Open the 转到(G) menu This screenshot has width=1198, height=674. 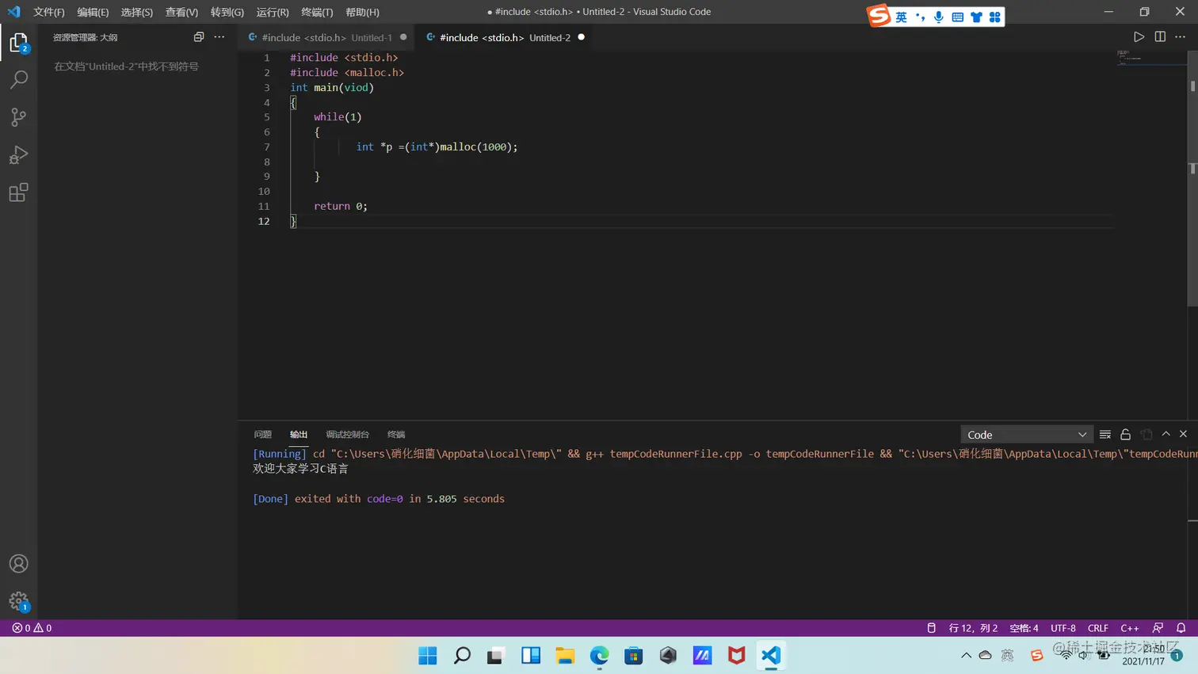[227, 12]
